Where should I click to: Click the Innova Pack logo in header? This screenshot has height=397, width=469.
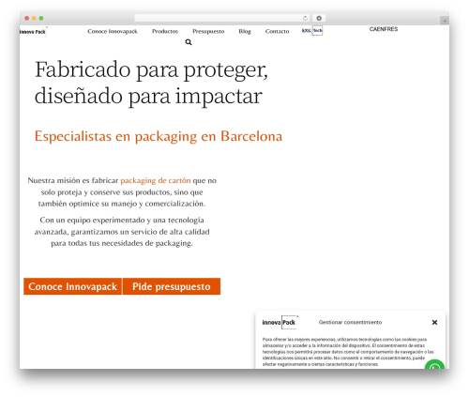[33, 32]
